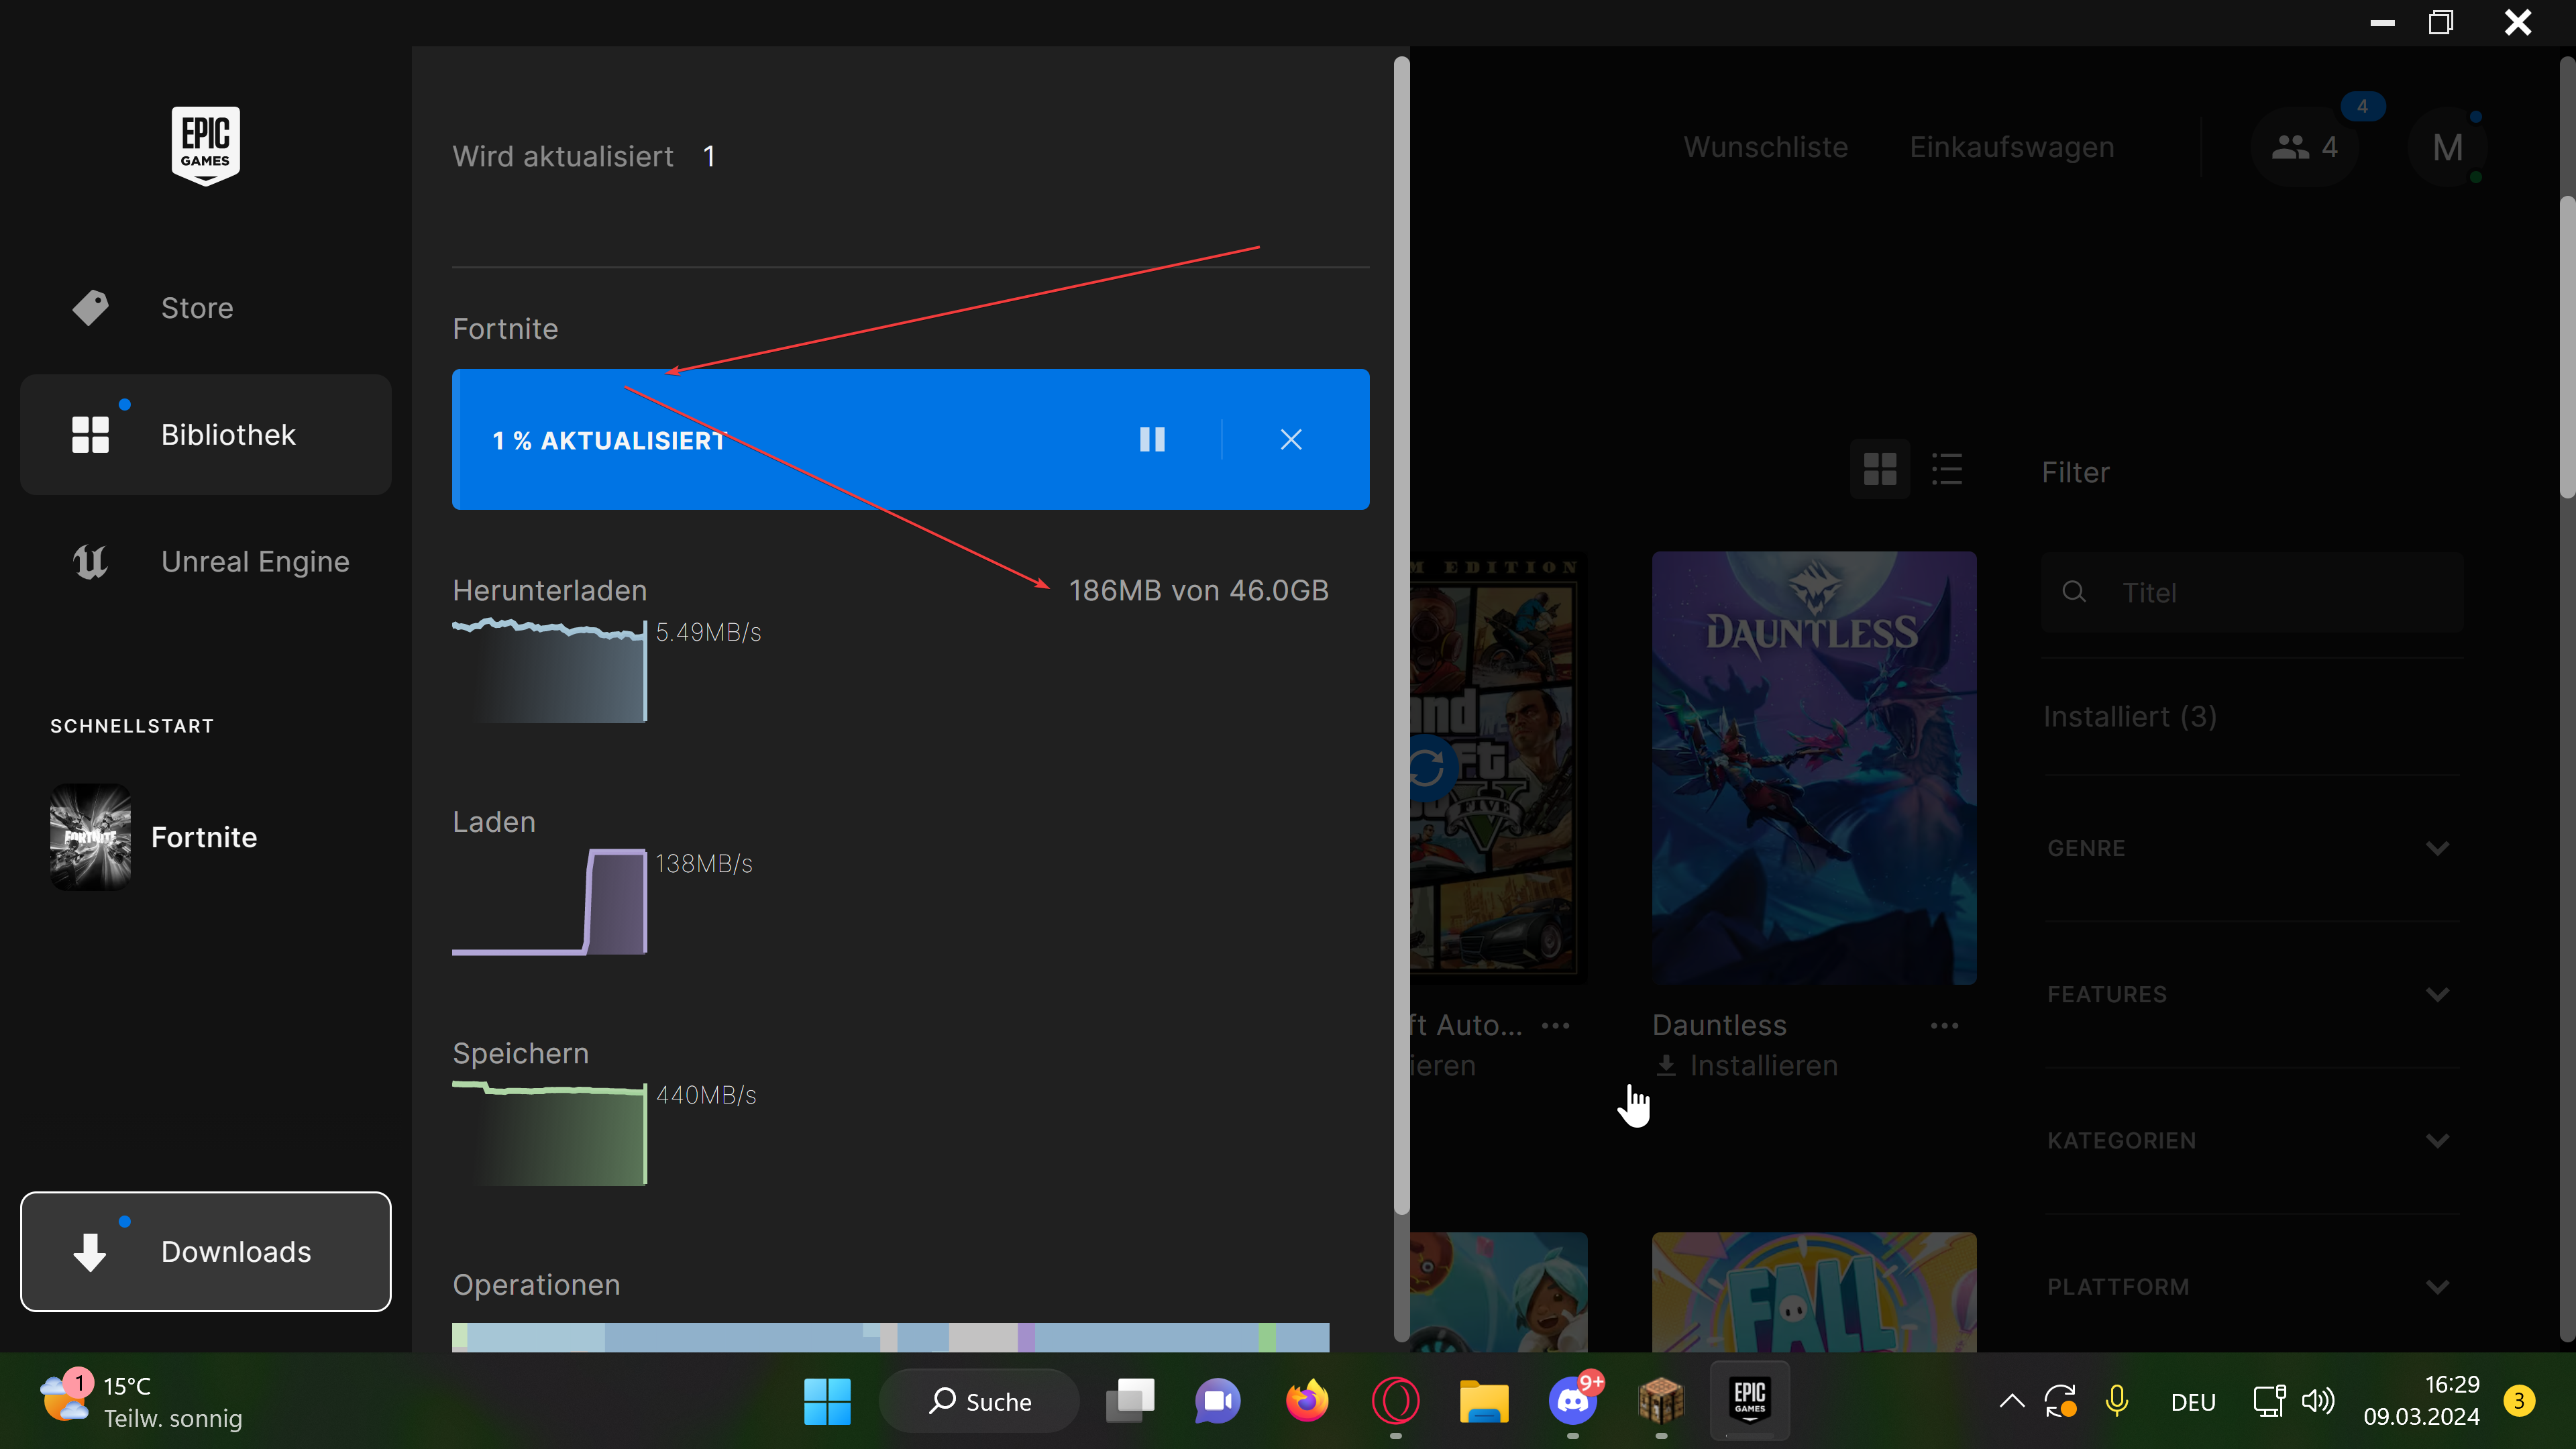
Task: Pause the Fortnite update download
Action: 1152,440
